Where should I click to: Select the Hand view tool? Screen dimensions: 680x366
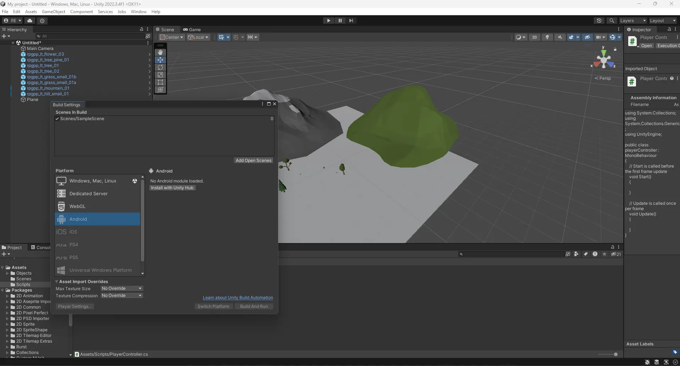point(160,52)
